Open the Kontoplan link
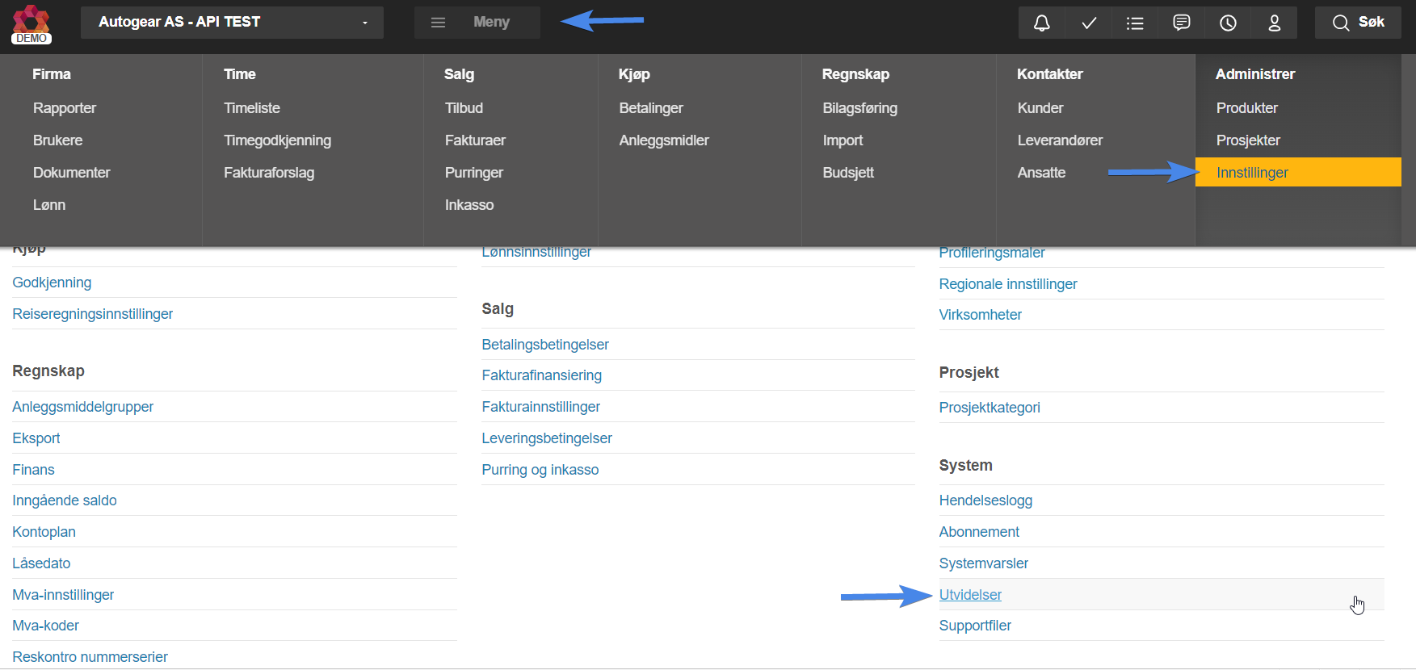The height and width of the screenshot is (670, 1416). click(44, 532)
